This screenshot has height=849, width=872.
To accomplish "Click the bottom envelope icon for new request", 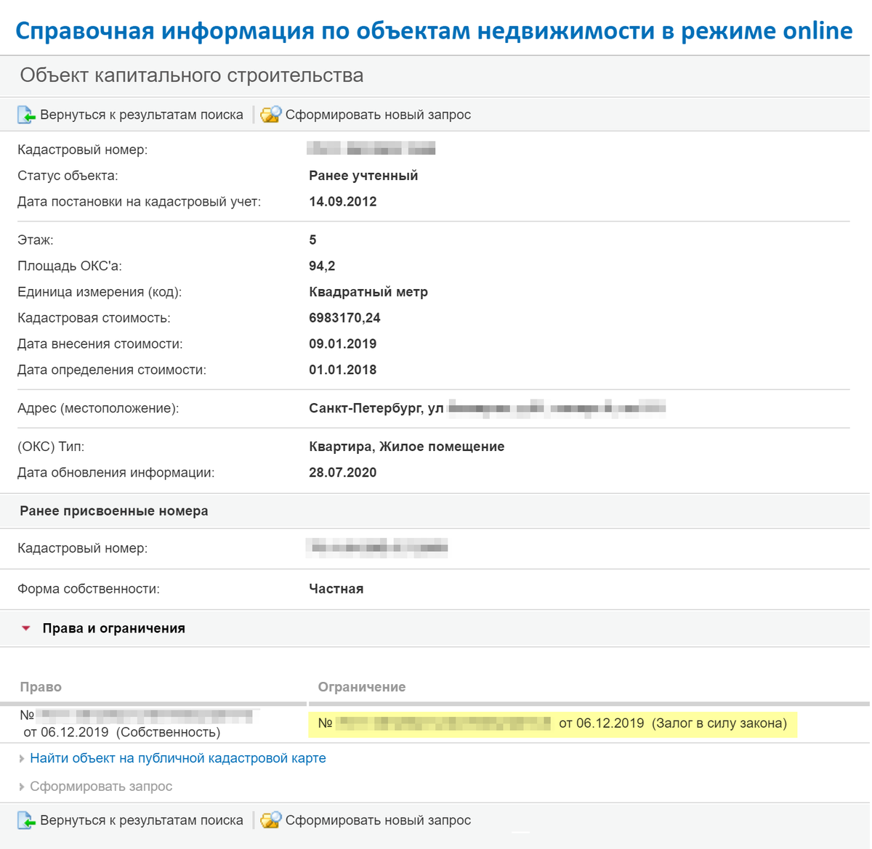I will point(270,819).
